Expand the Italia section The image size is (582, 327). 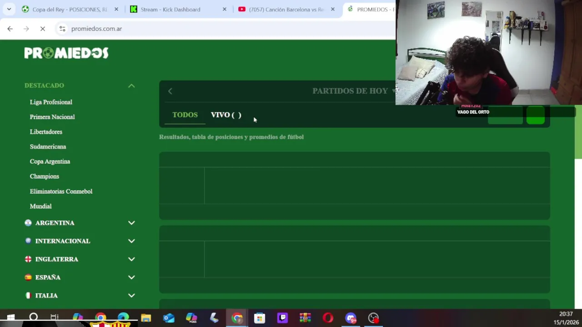(x=131, y=296)
